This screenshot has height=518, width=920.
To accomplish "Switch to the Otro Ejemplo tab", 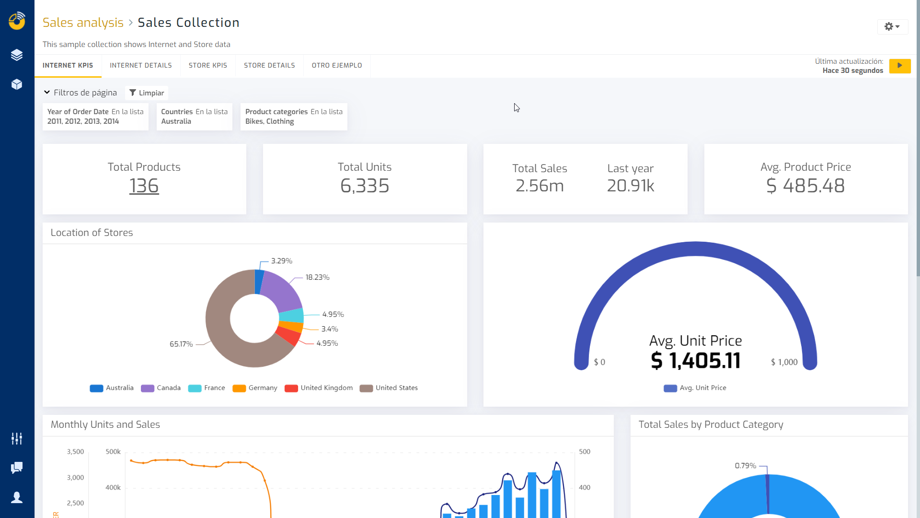I will [x=337, y=66].
